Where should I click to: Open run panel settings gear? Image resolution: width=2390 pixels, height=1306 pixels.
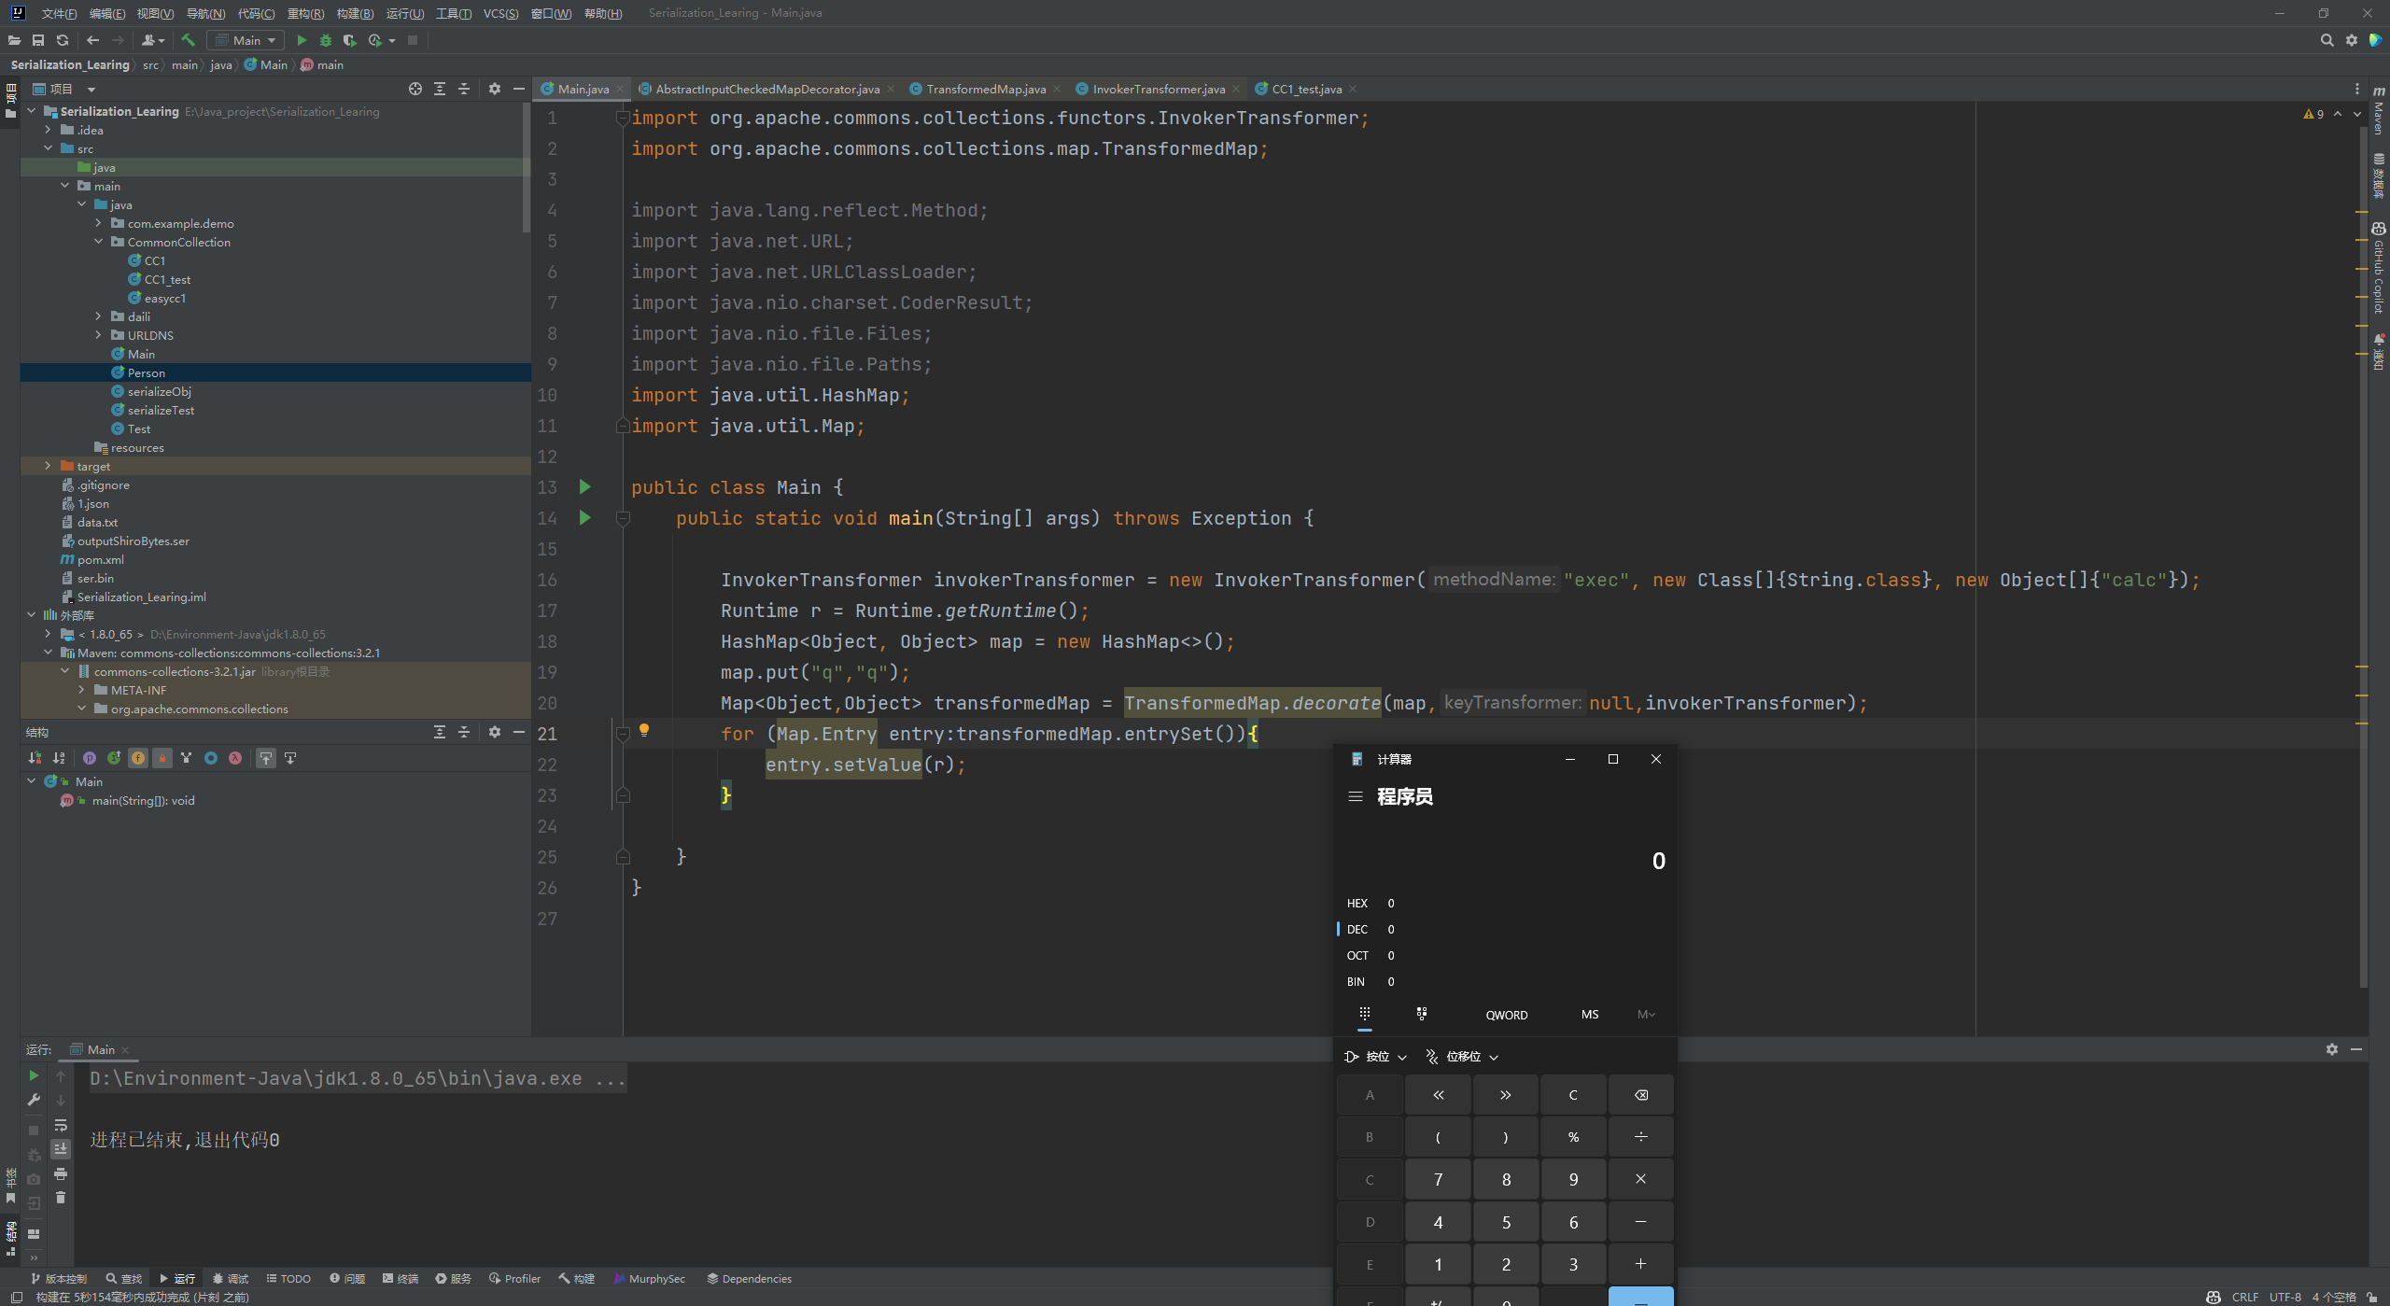pos(2332,1049)
